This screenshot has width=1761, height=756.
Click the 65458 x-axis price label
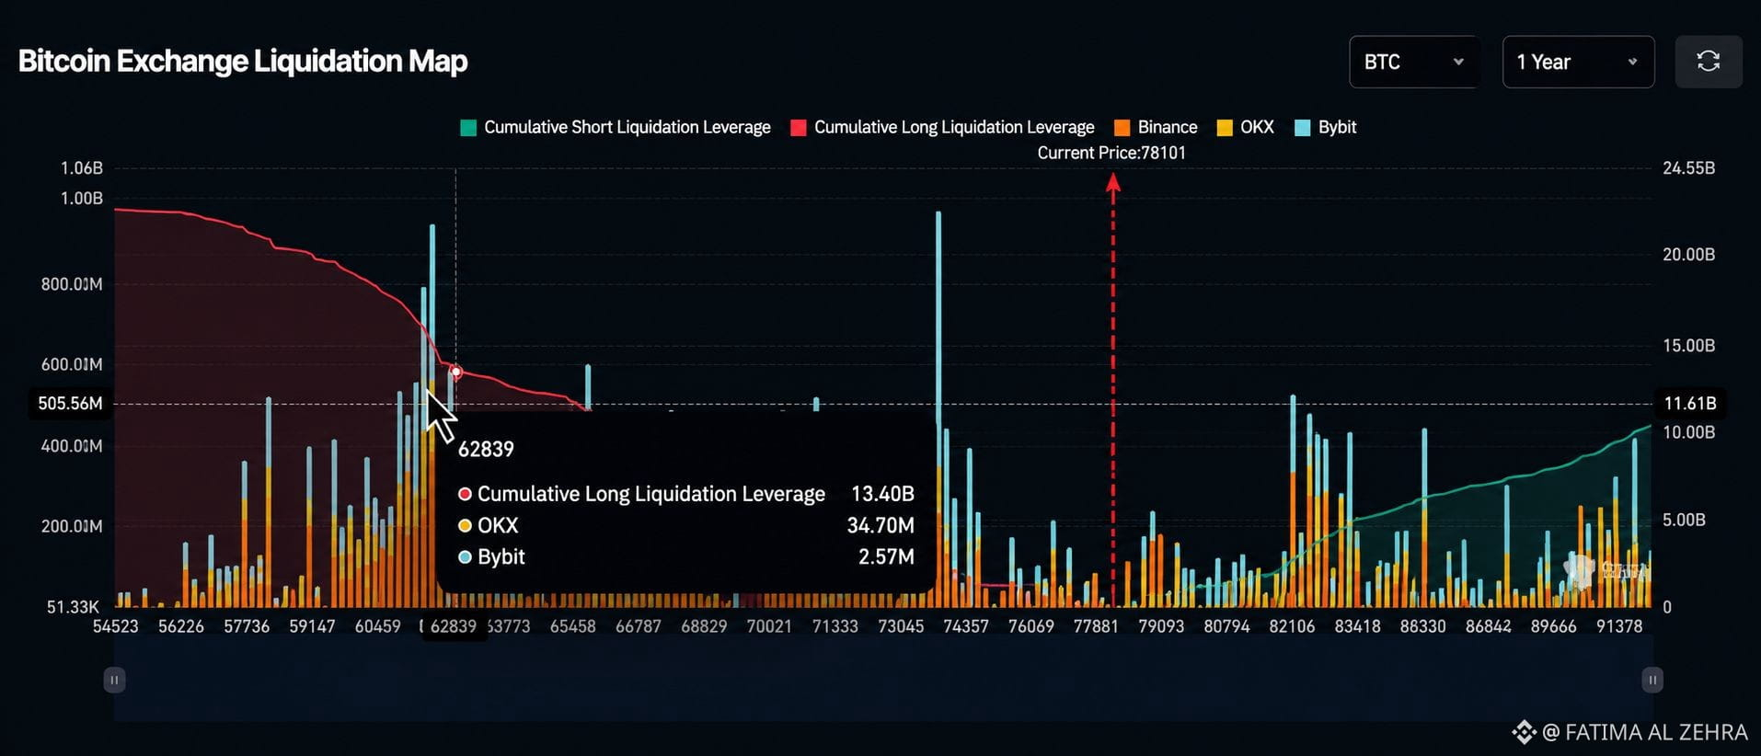tap(573, 626)
